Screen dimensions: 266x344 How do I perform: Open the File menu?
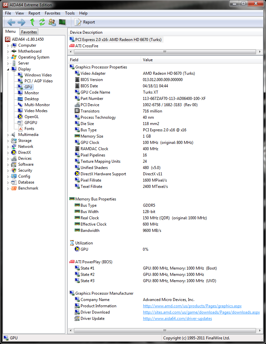click(x=8, y=13)
